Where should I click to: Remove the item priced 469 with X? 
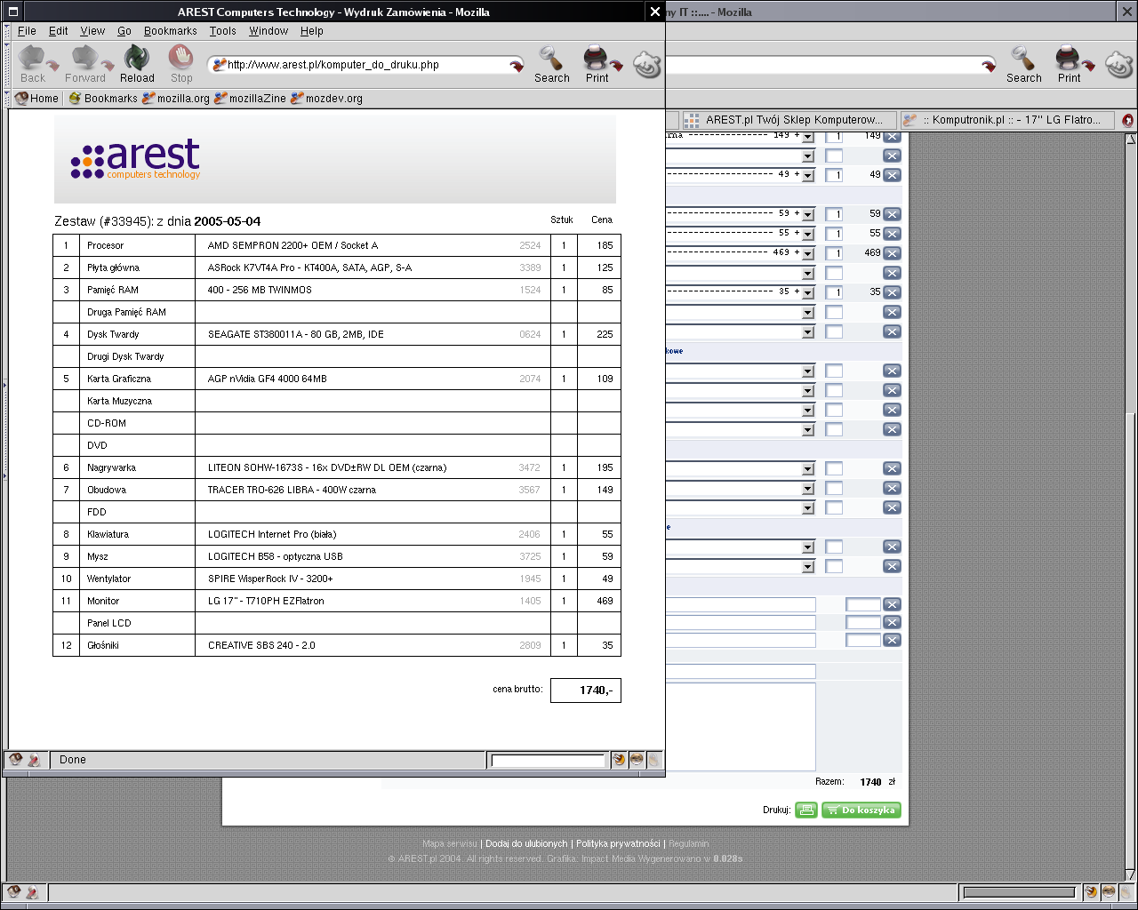892,253
